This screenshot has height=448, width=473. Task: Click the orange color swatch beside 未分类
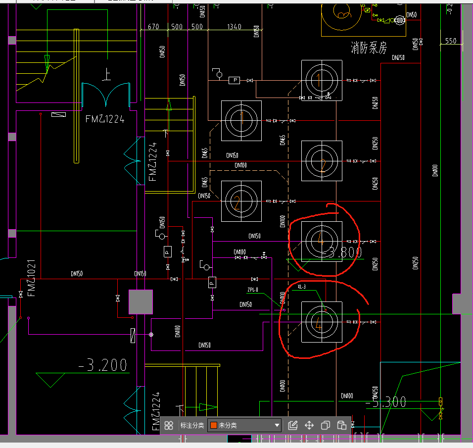[214, 425]
